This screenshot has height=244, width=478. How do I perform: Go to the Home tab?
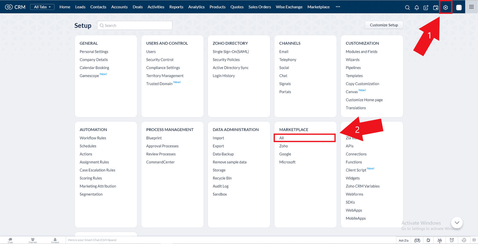pyautogui.click(x=65, y=7)
